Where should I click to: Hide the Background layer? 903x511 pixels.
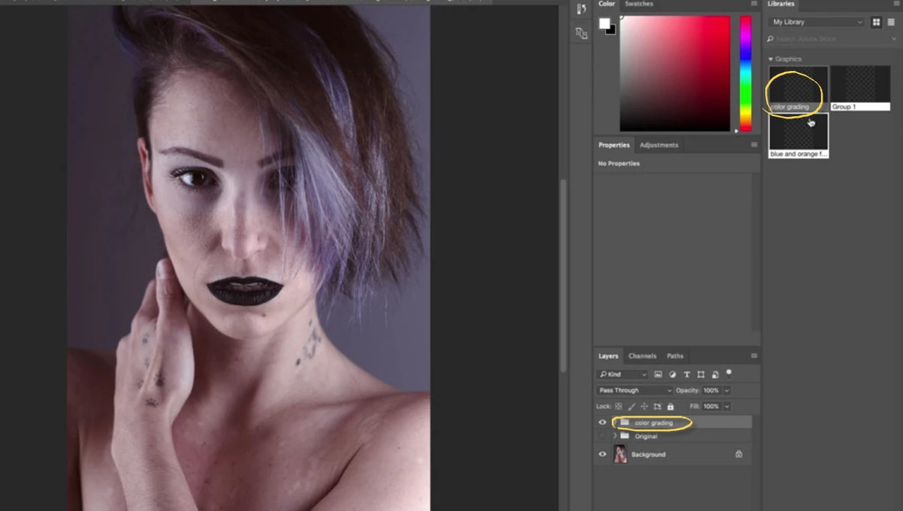click(x=603, y=454)
